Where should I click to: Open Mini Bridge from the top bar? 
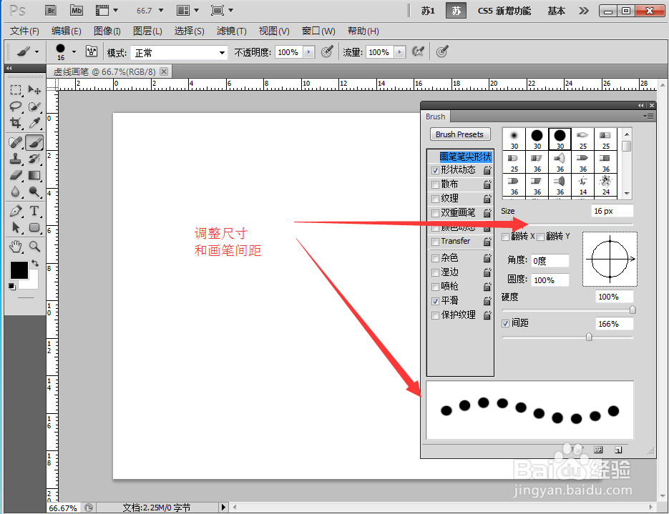tap(77, 10)
